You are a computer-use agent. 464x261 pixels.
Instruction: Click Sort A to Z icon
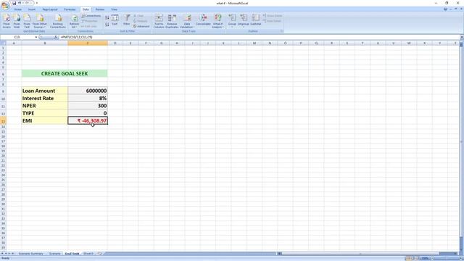pos(107,18)
